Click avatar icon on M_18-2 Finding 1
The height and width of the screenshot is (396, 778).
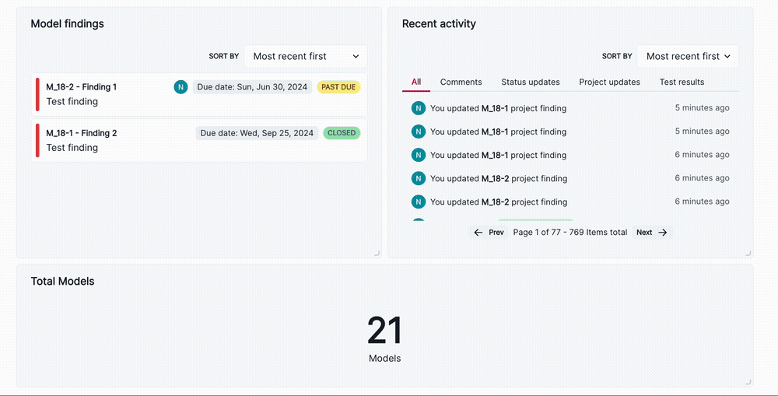[x=180, y=87]
